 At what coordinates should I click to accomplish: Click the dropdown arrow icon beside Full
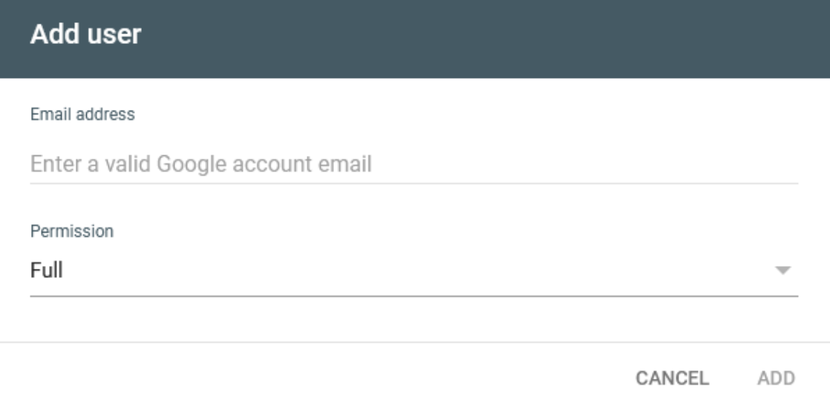pyautogui.click(x=782, y=271)
